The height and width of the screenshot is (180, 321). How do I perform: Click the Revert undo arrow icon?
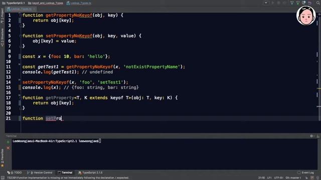pos(310,3)
